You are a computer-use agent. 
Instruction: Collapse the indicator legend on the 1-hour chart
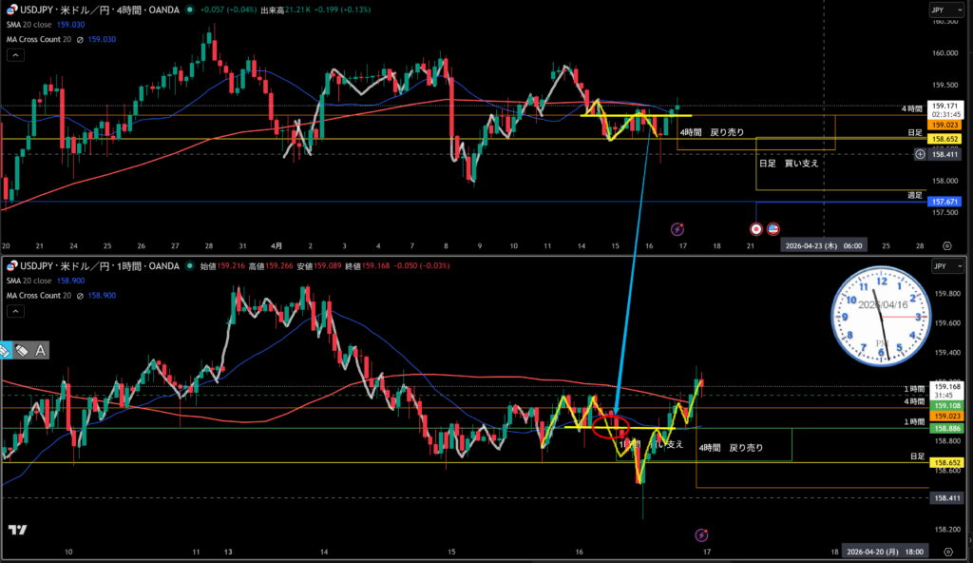(x=13, y=310)
